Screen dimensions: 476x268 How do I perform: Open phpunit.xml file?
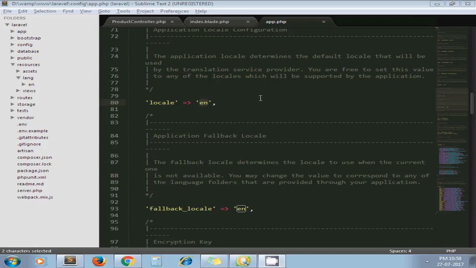pyautogui.click(x=32, y=177)
